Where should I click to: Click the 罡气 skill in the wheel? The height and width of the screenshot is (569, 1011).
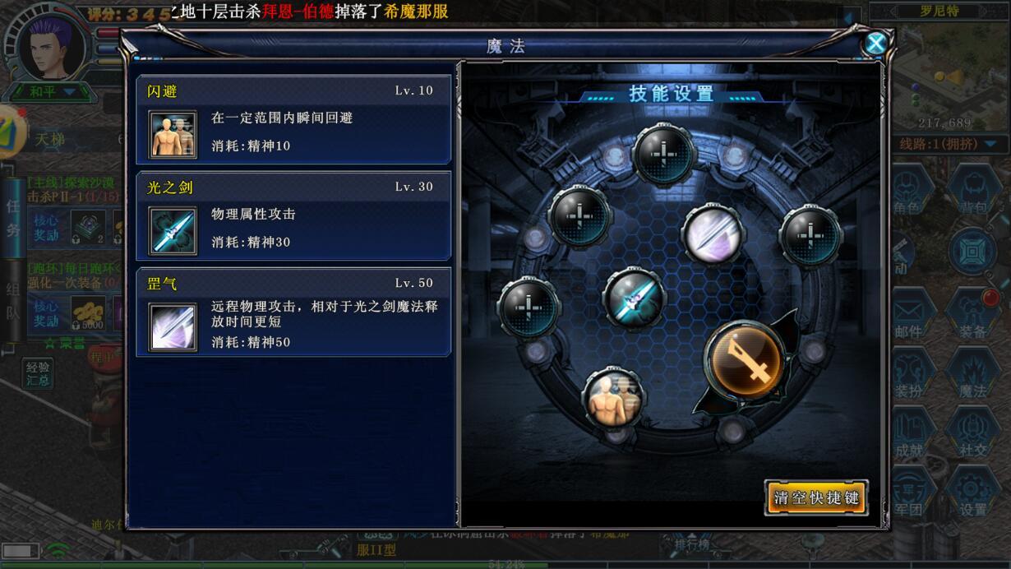click(x=713, y=234)
